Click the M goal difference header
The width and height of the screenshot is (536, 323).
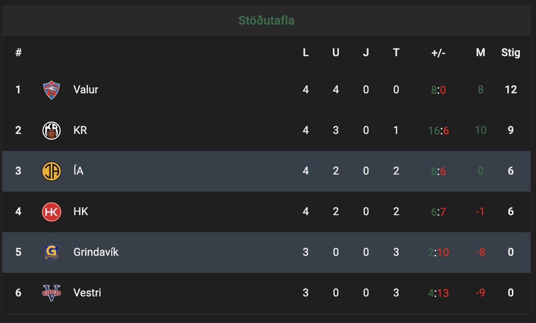click(481, 52)
